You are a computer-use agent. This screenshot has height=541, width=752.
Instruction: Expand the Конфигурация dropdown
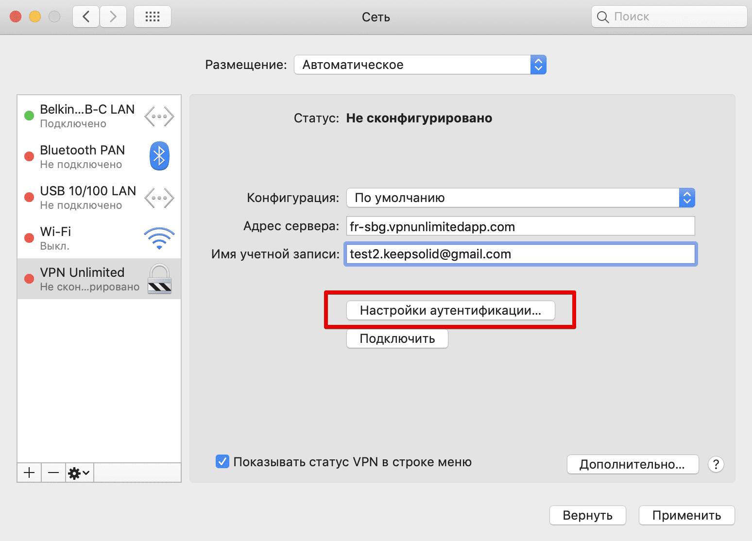pos(520,198)
